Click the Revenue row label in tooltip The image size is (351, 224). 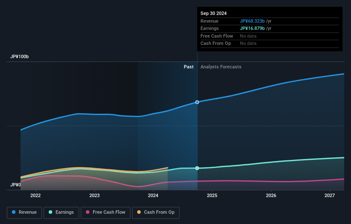209,21
